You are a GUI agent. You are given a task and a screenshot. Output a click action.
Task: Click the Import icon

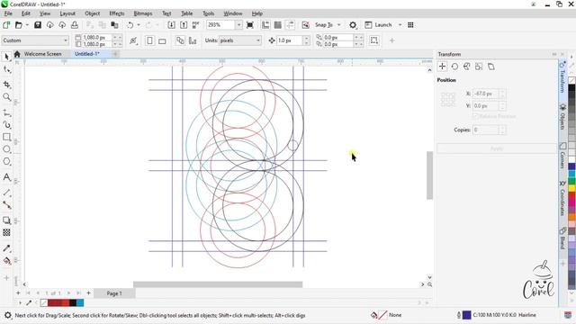tap(171, 25)
